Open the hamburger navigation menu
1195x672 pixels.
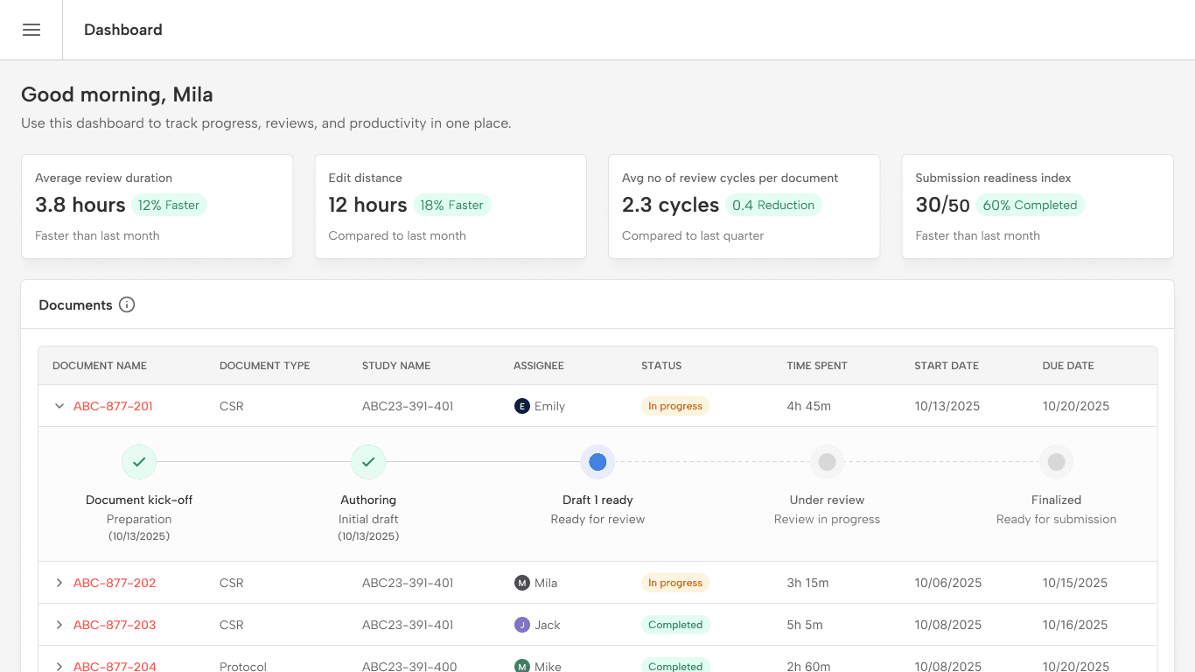tap(31, 29)
